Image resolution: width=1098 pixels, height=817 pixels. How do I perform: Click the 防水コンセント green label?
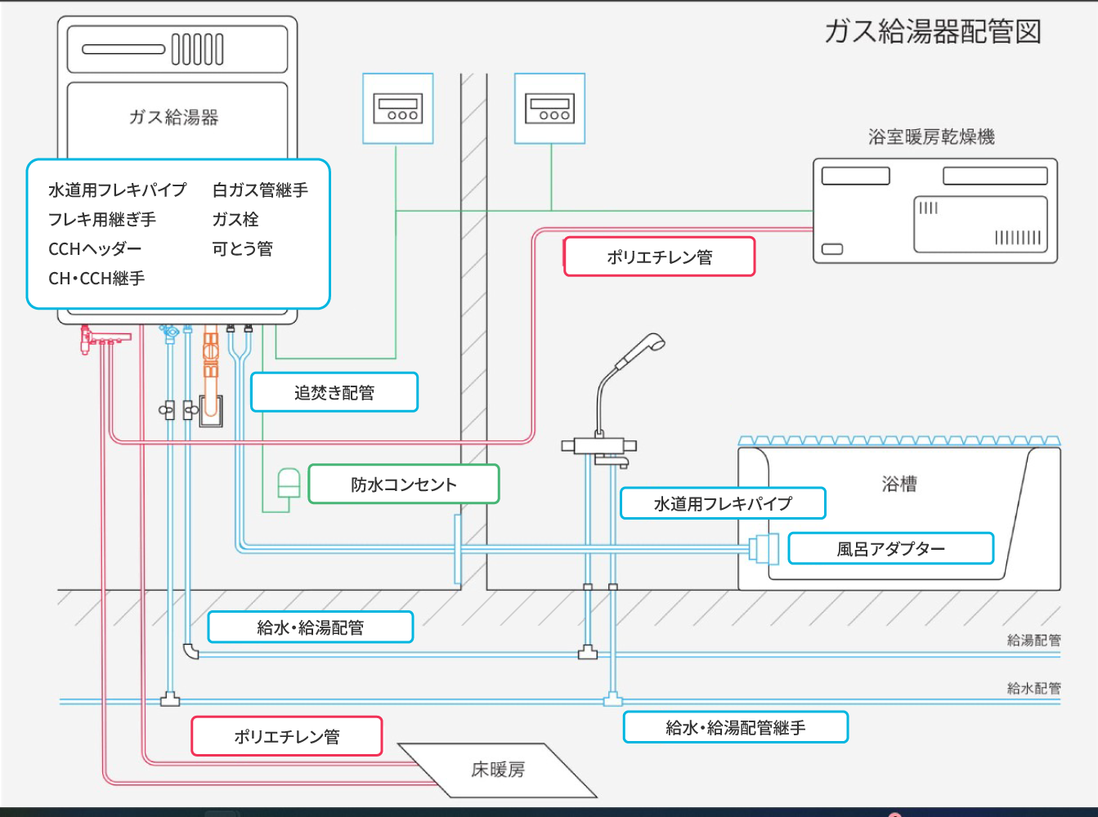point(404,484)
